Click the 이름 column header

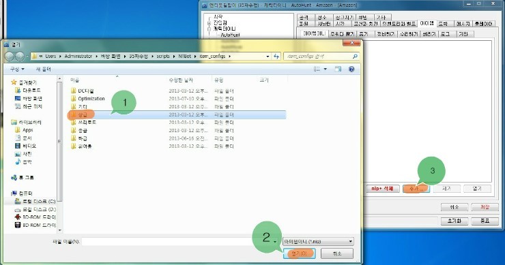[75, 80]
